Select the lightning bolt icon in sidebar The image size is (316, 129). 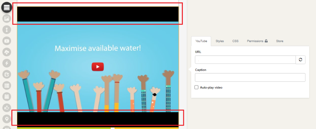tap(7, 63)
